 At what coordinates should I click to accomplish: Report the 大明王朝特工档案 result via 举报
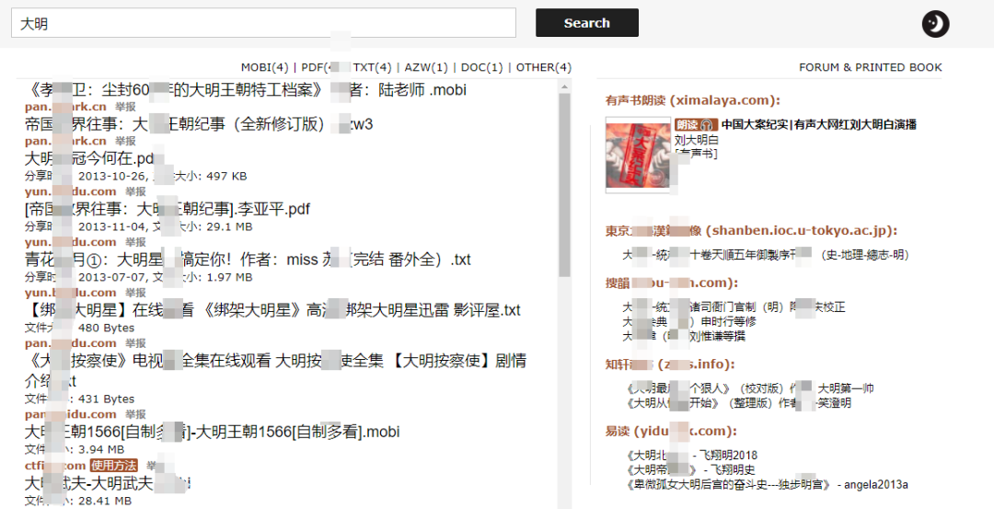pyautogui.click(x=125, y=107)
